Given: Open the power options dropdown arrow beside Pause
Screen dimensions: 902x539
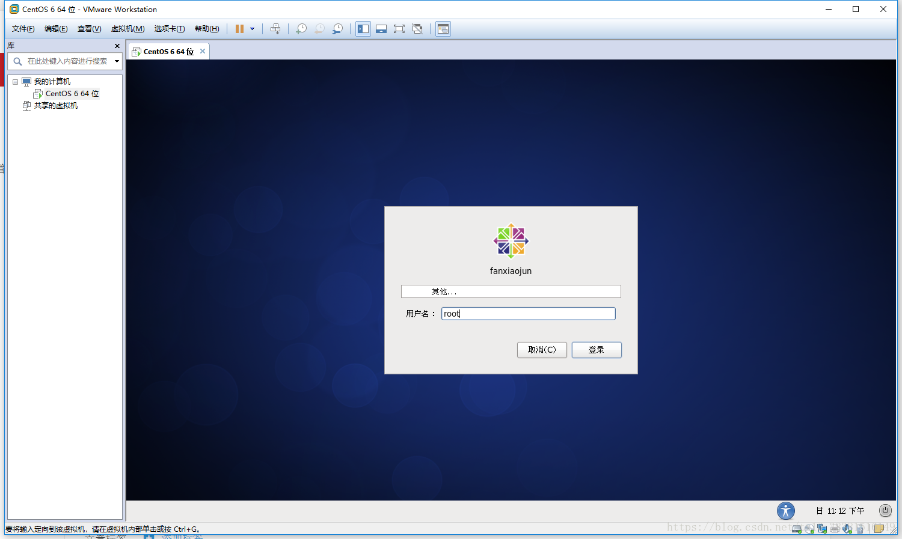Looking at the screenshot, I should click(x=252, y=29).
